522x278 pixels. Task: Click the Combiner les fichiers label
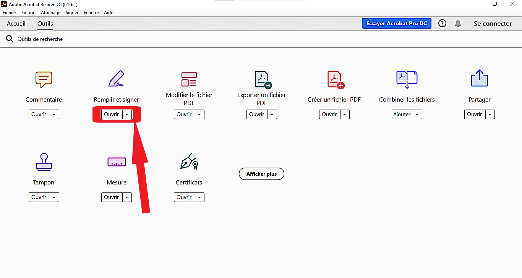click(407, 99)
